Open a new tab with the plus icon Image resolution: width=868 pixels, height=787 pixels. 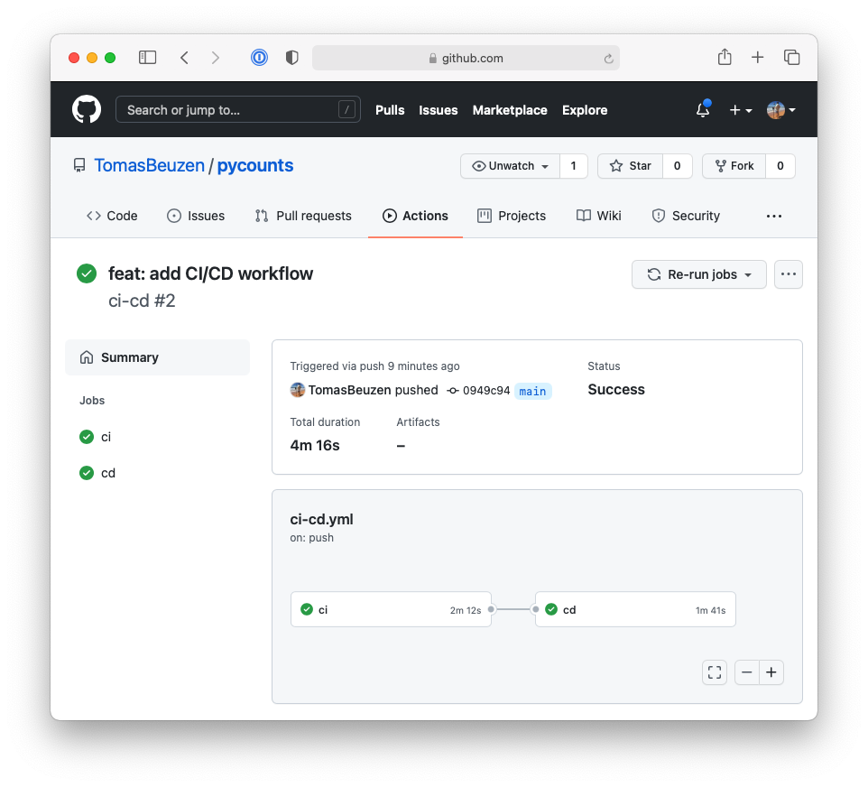coord(757,57)
